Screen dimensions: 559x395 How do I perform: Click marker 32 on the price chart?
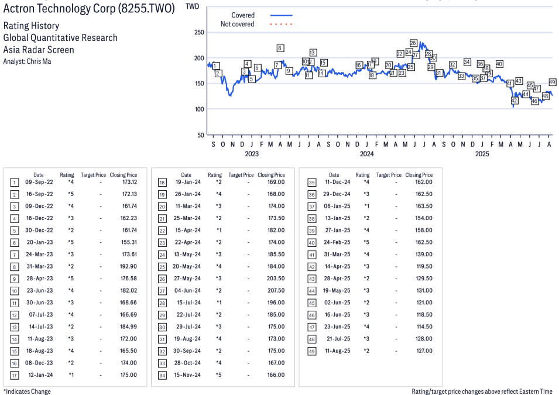(x=452, y=64)
